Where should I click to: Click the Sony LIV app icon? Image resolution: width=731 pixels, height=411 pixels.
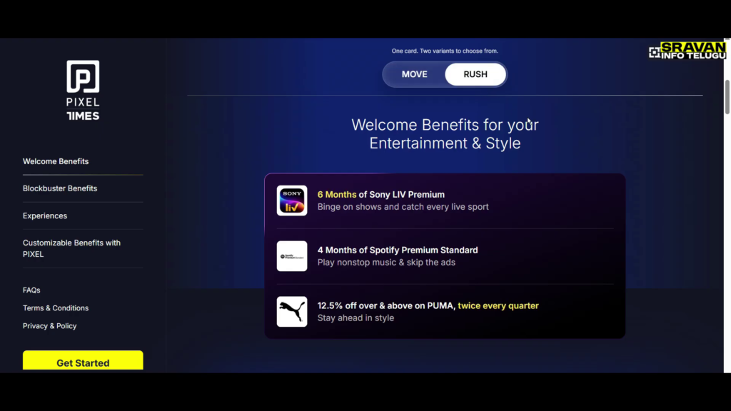(292, 201)
